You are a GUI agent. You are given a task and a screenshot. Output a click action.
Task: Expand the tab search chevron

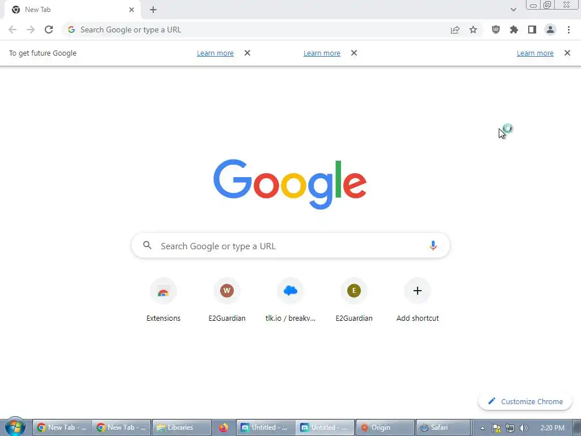tap(513, 10)
